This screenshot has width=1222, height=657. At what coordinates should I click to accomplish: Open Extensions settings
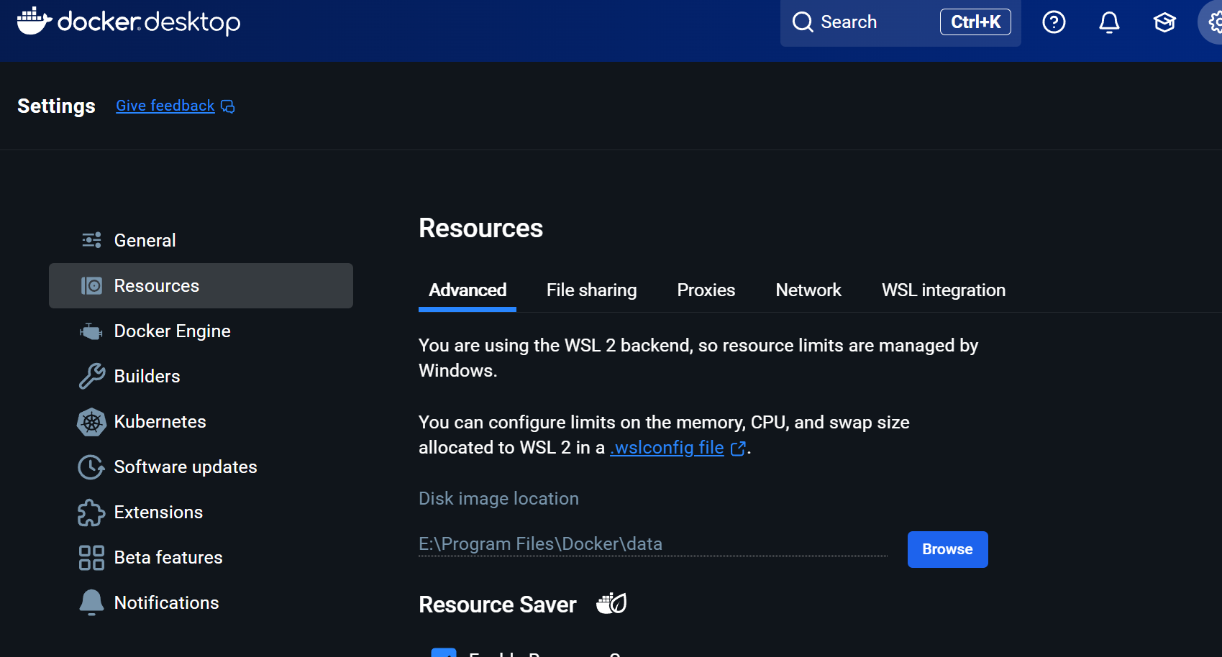[x=201, y=512]
